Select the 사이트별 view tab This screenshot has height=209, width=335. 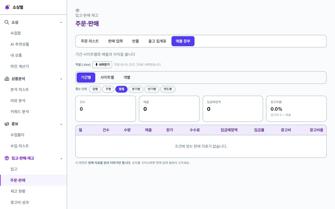coord(107,77)
